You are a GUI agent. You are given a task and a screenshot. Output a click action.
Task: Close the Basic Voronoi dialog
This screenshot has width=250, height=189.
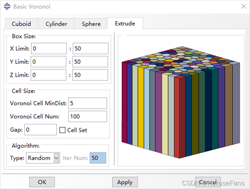point(244,6)
